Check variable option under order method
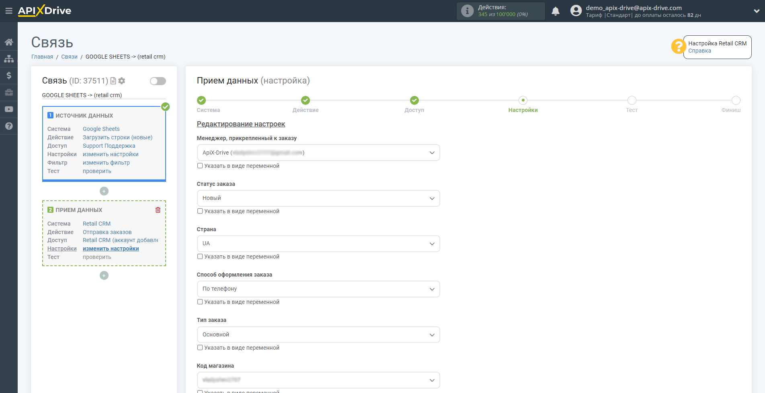 click(x=200, y=302)
